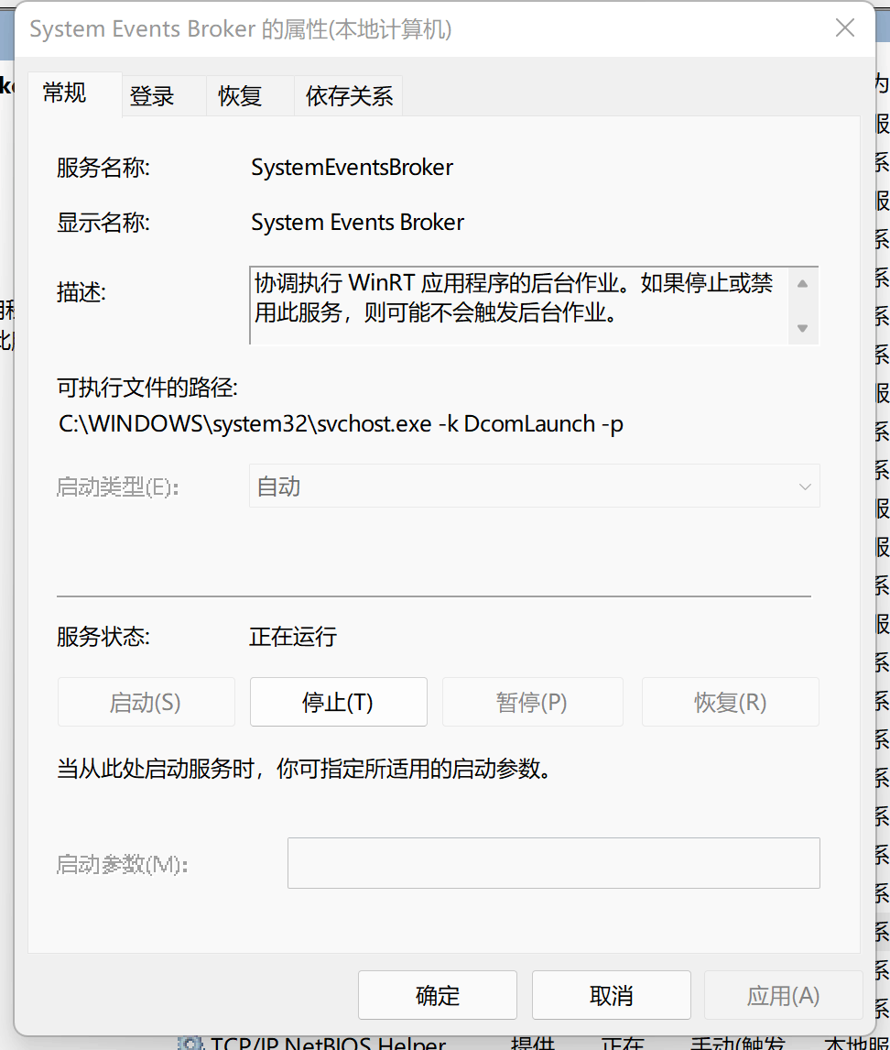Screen dimensions: 890x1050
Task: Click the startup parameters hint text 当从此处启动服务时
Action: click(x=304, y=768)
